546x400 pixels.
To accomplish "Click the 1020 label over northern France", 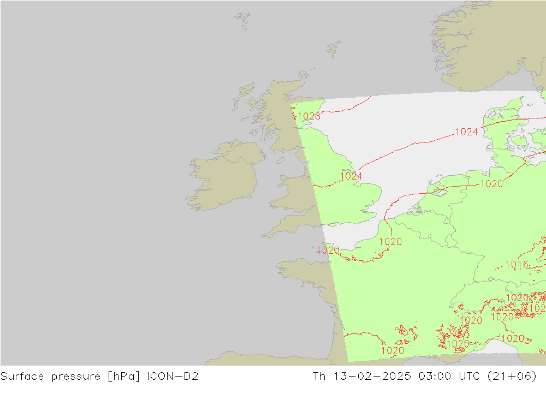I will pos(390,242).
